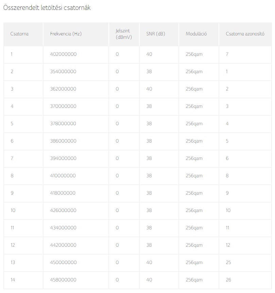Click the Jelszint (dBmV) header cell
The image size is (275, 293).
tap(124, 34)
